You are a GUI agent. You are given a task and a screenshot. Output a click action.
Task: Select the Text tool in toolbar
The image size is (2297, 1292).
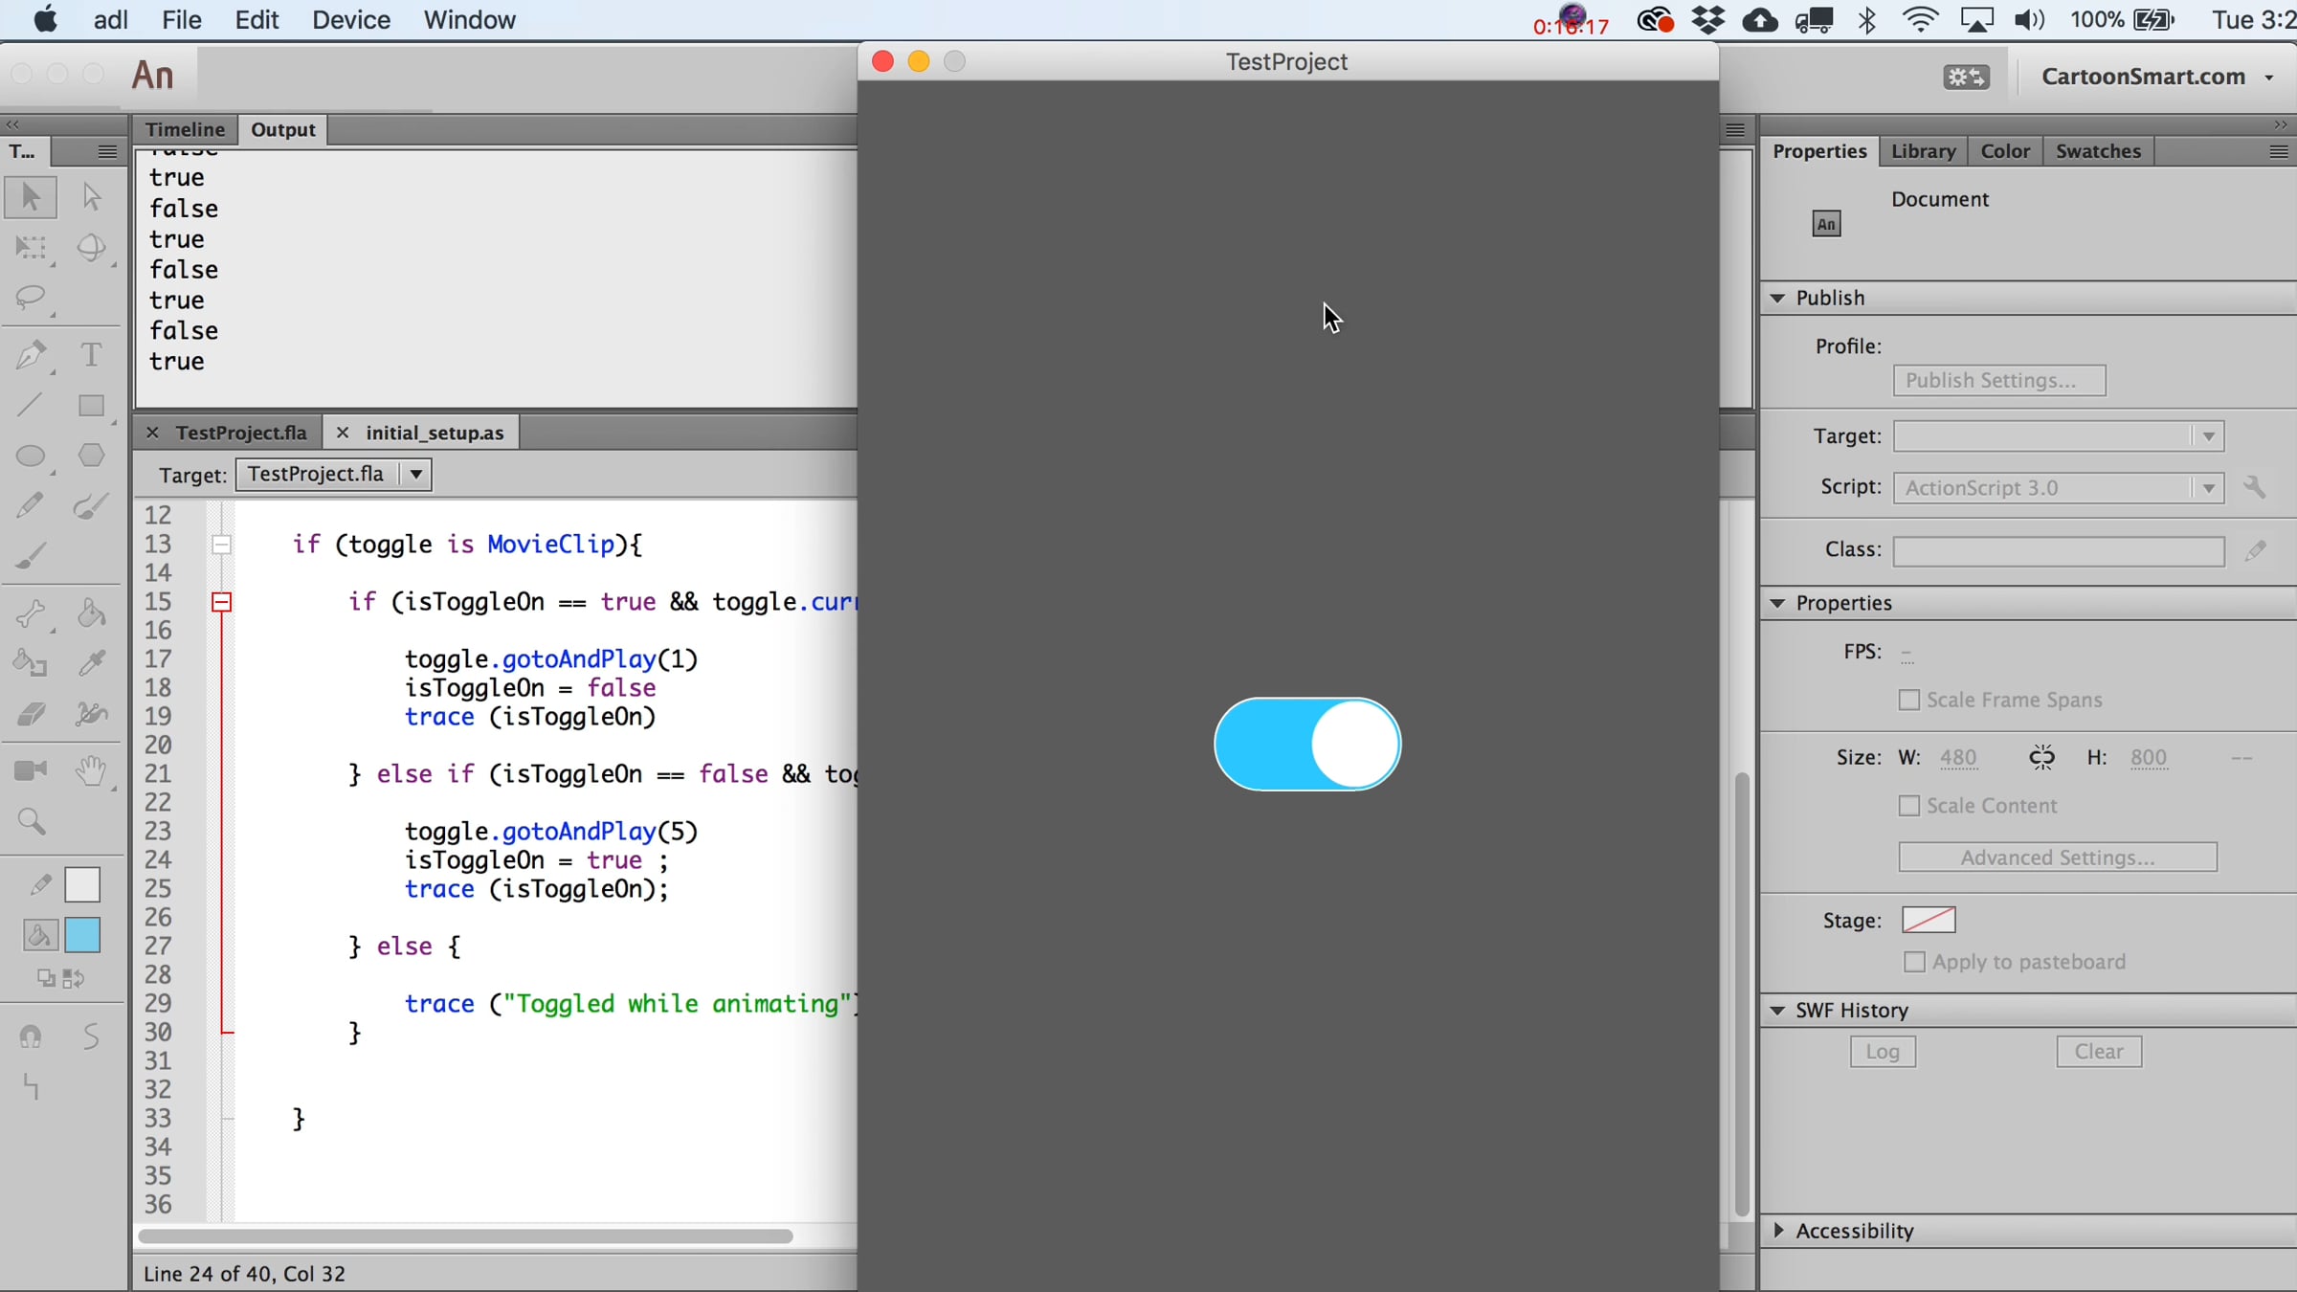91,355
